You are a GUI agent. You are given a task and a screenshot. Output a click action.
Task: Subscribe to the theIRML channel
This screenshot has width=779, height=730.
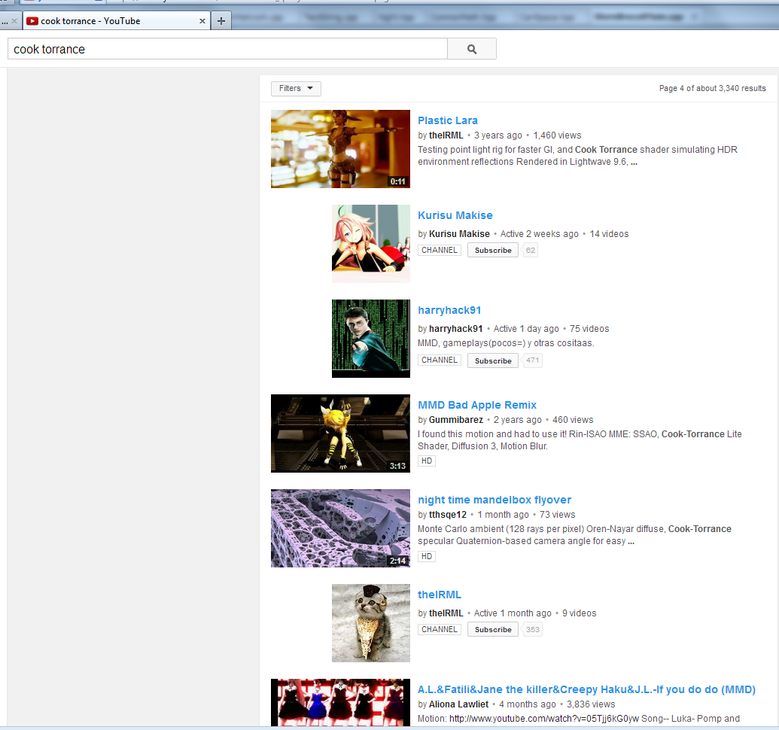(x=493, y=630)
